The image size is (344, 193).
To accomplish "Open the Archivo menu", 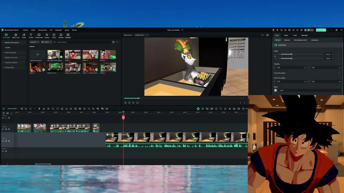I will (x=26, y=30).
